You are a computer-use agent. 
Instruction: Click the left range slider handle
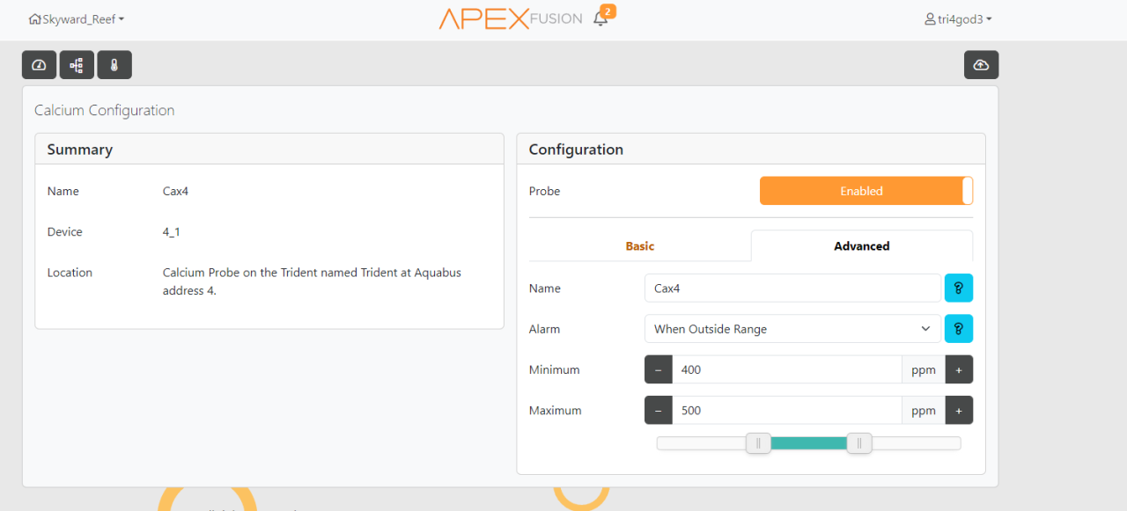758,443
